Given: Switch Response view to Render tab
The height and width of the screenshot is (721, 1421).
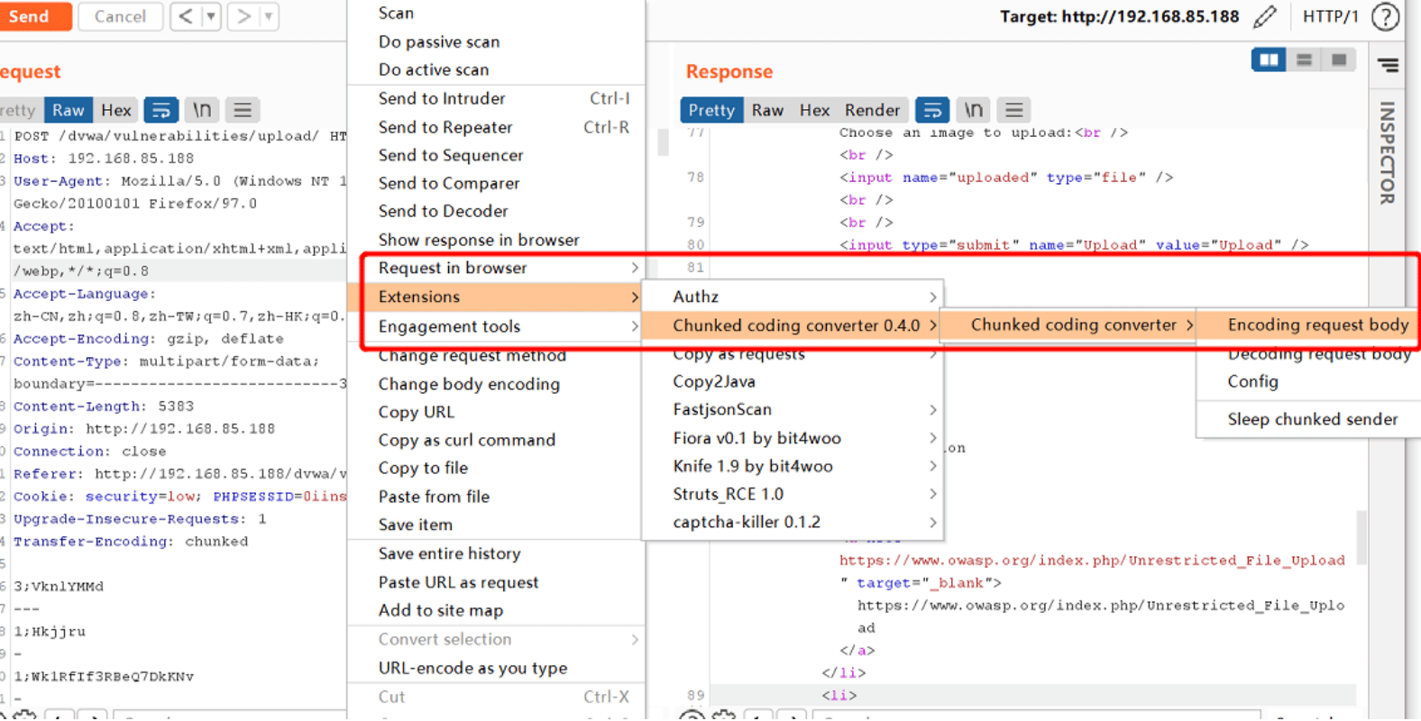Looking at the screenshot, I should [x=872, y=110].
